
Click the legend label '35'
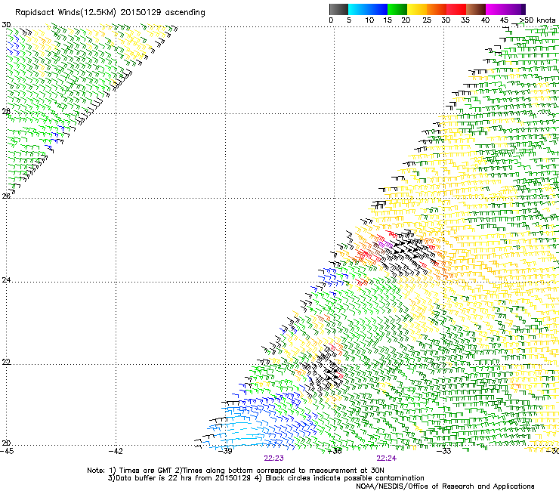pos(465,20)
